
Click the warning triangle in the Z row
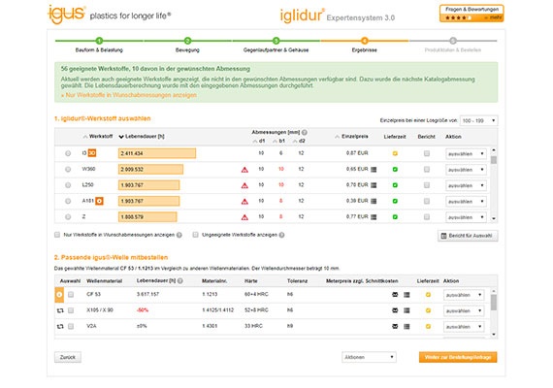tap(244, 217)
